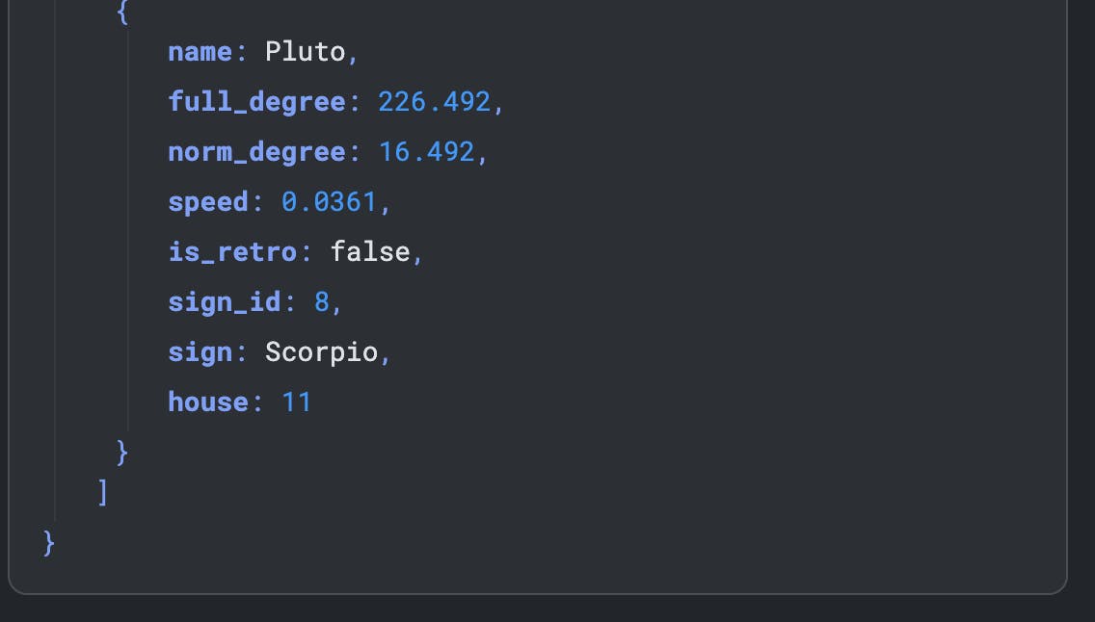Select the house value 11
Screen dimensions: 1095x622
click(x=296, y=402)
